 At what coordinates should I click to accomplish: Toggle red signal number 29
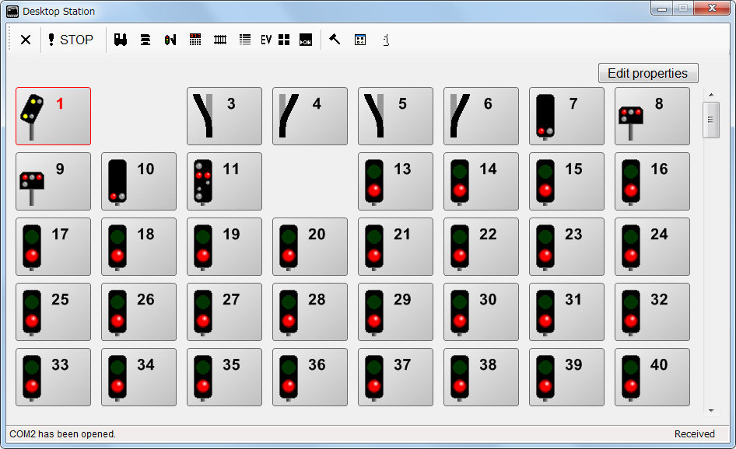[395, 312]
